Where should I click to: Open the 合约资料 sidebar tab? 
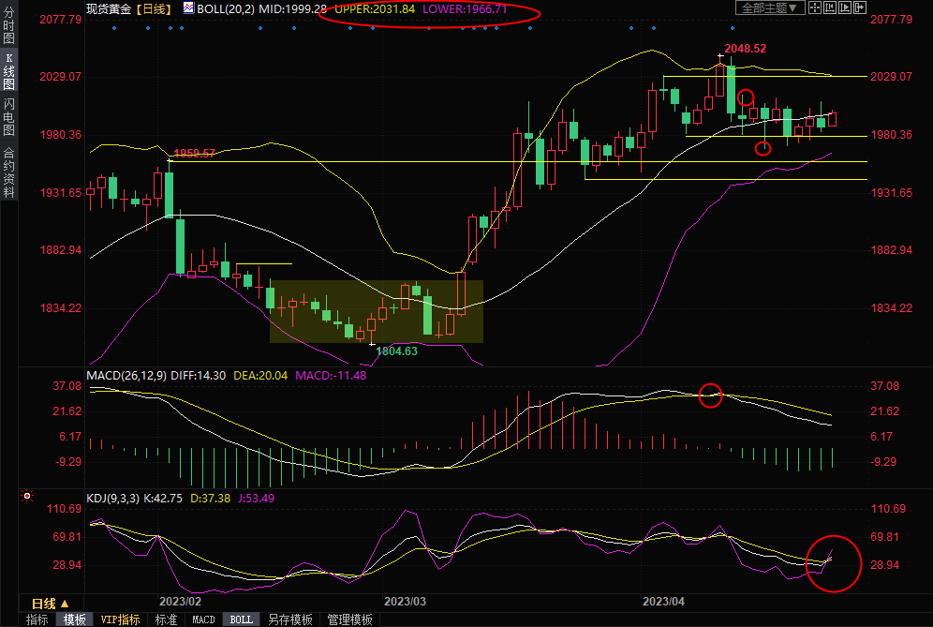[9, 171]
